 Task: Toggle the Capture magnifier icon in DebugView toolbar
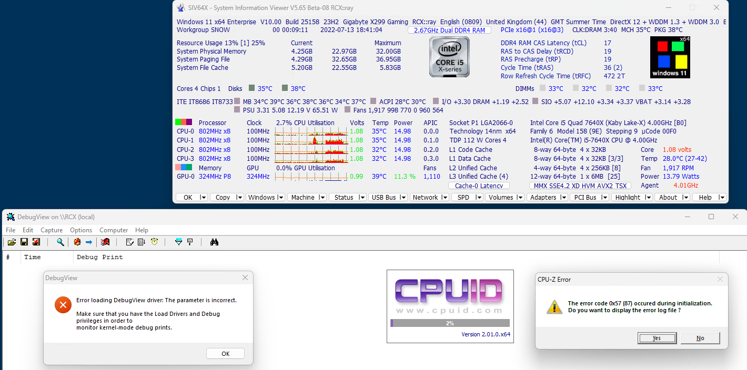pos(60,242)
